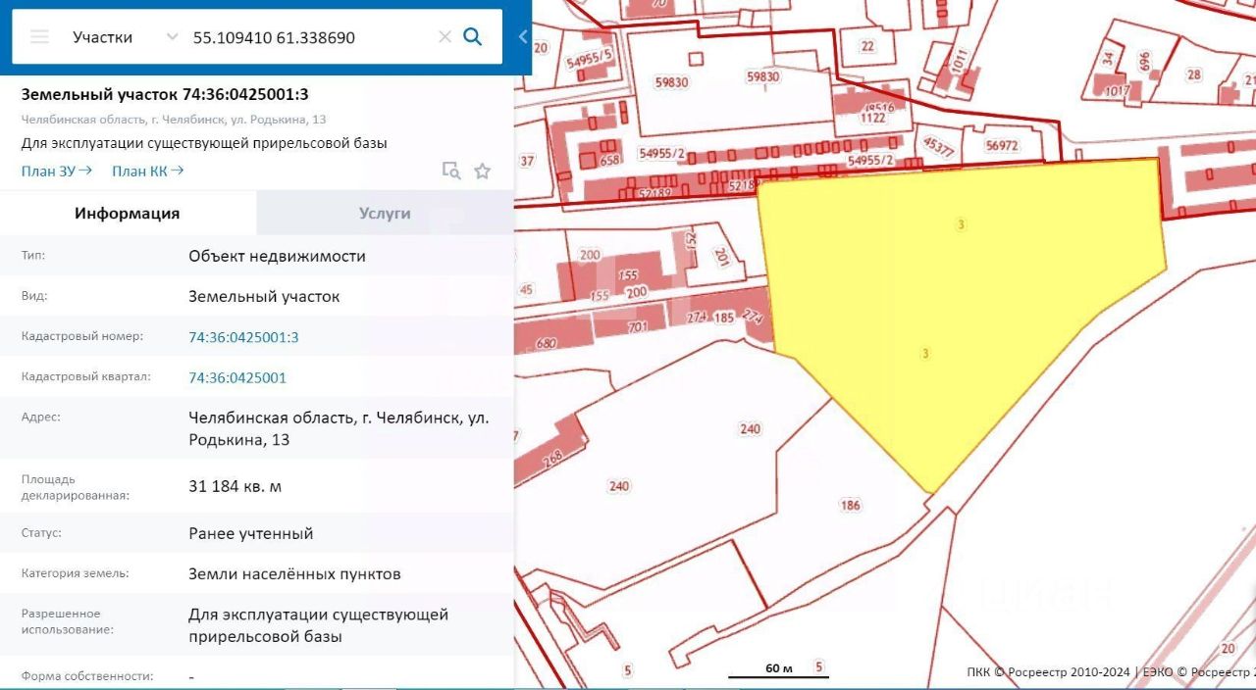1256x690 pixels.
Task: Open cadastral number link 74:36:0425001:3
Action: [243, 336]
